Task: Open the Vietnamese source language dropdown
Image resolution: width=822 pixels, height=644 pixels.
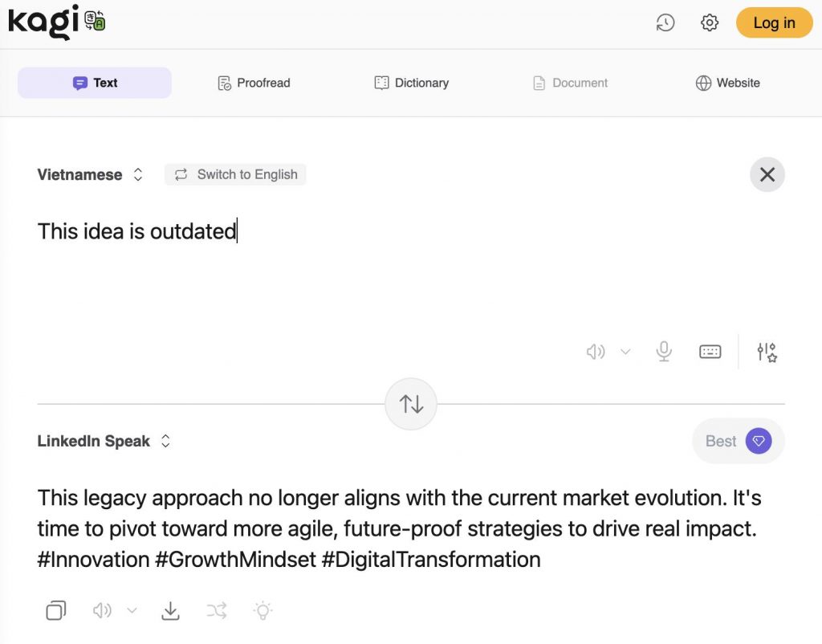Action: pyautogui.click(x=90, y=174)
